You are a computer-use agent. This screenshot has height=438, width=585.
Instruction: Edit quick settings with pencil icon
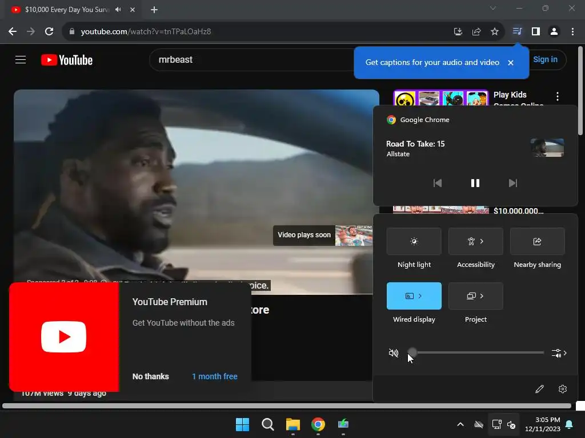pyautogui.click(x=539, y=389)
